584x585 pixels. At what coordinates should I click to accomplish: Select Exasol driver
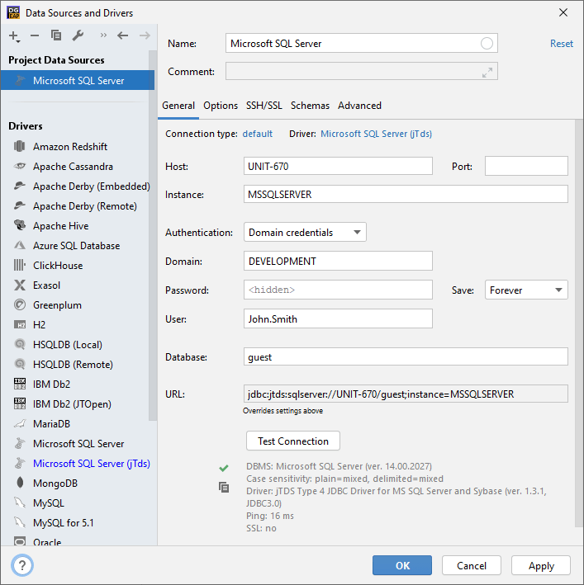tap(78, 285)
